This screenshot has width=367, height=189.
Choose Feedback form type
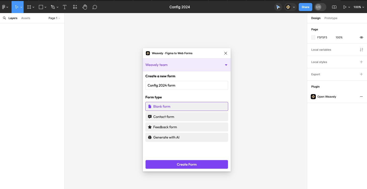point(187,127)
